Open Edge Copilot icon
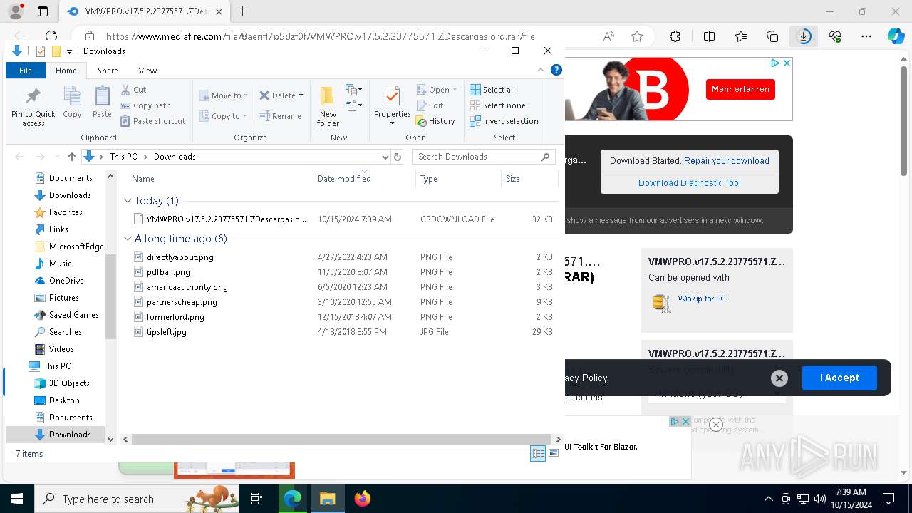This screenshot has height=513, width=912. [x=895, y=36]
